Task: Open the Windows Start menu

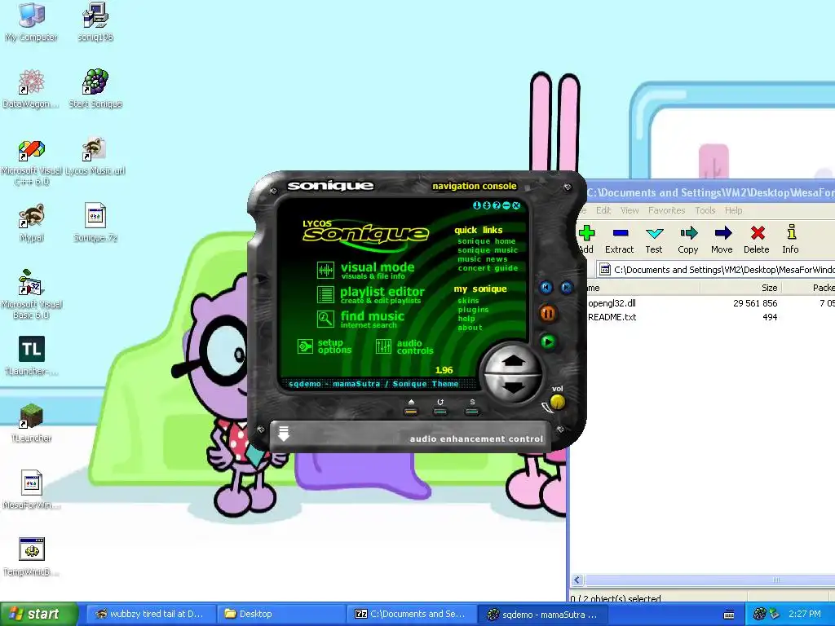Action: 38,614
